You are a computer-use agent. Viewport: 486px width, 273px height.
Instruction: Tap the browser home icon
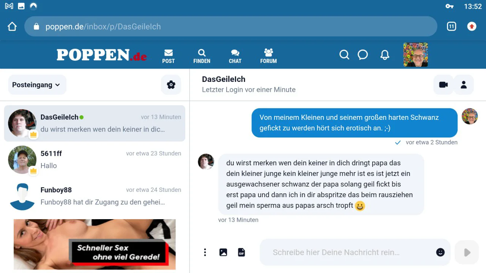pos(12,27)
